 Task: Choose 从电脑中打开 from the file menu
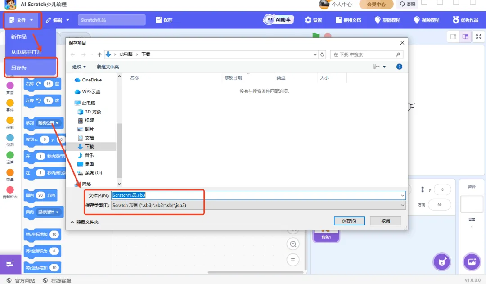pyautogui.click(x=27, y=52)
